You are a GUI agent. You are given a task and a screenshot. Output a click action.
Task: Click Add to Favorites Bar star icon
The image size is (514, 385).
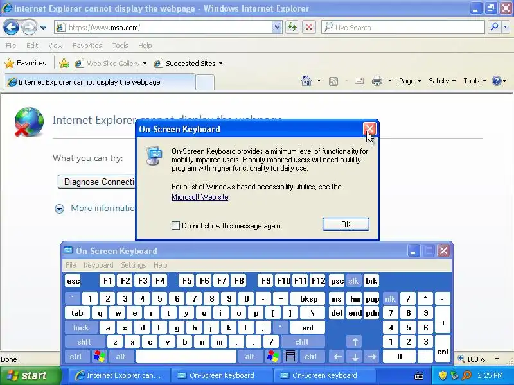tap(64, 63)
